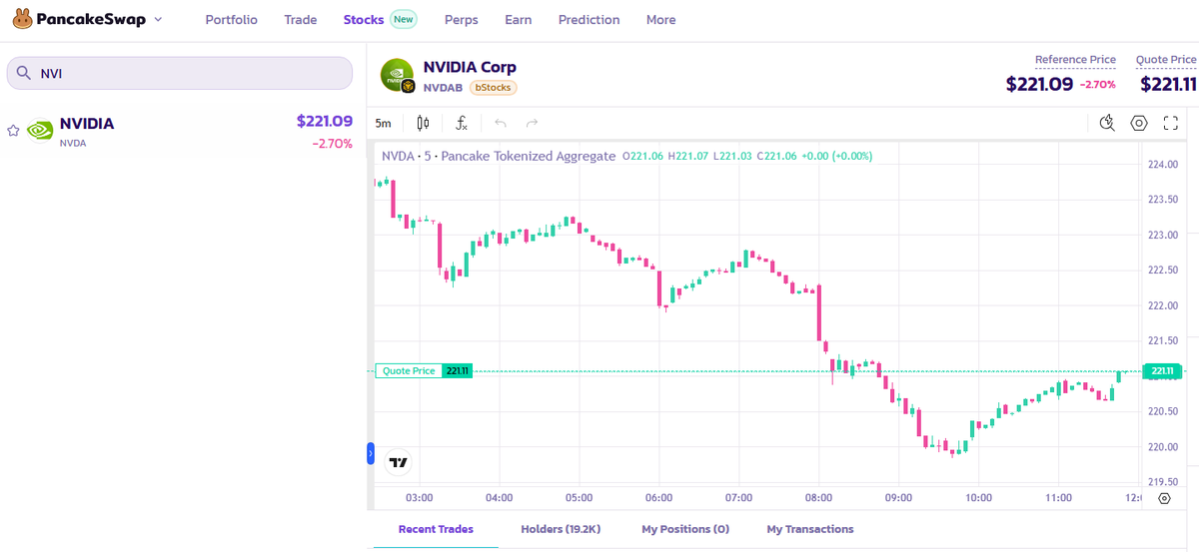Open chart settings hexagon icon
The height and width of the screenshot is (552, 1199).
pos(1139,123)
